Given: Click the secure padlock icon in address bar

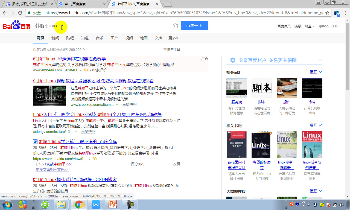Looking at the screenshot, I should [x=29, y=13].
